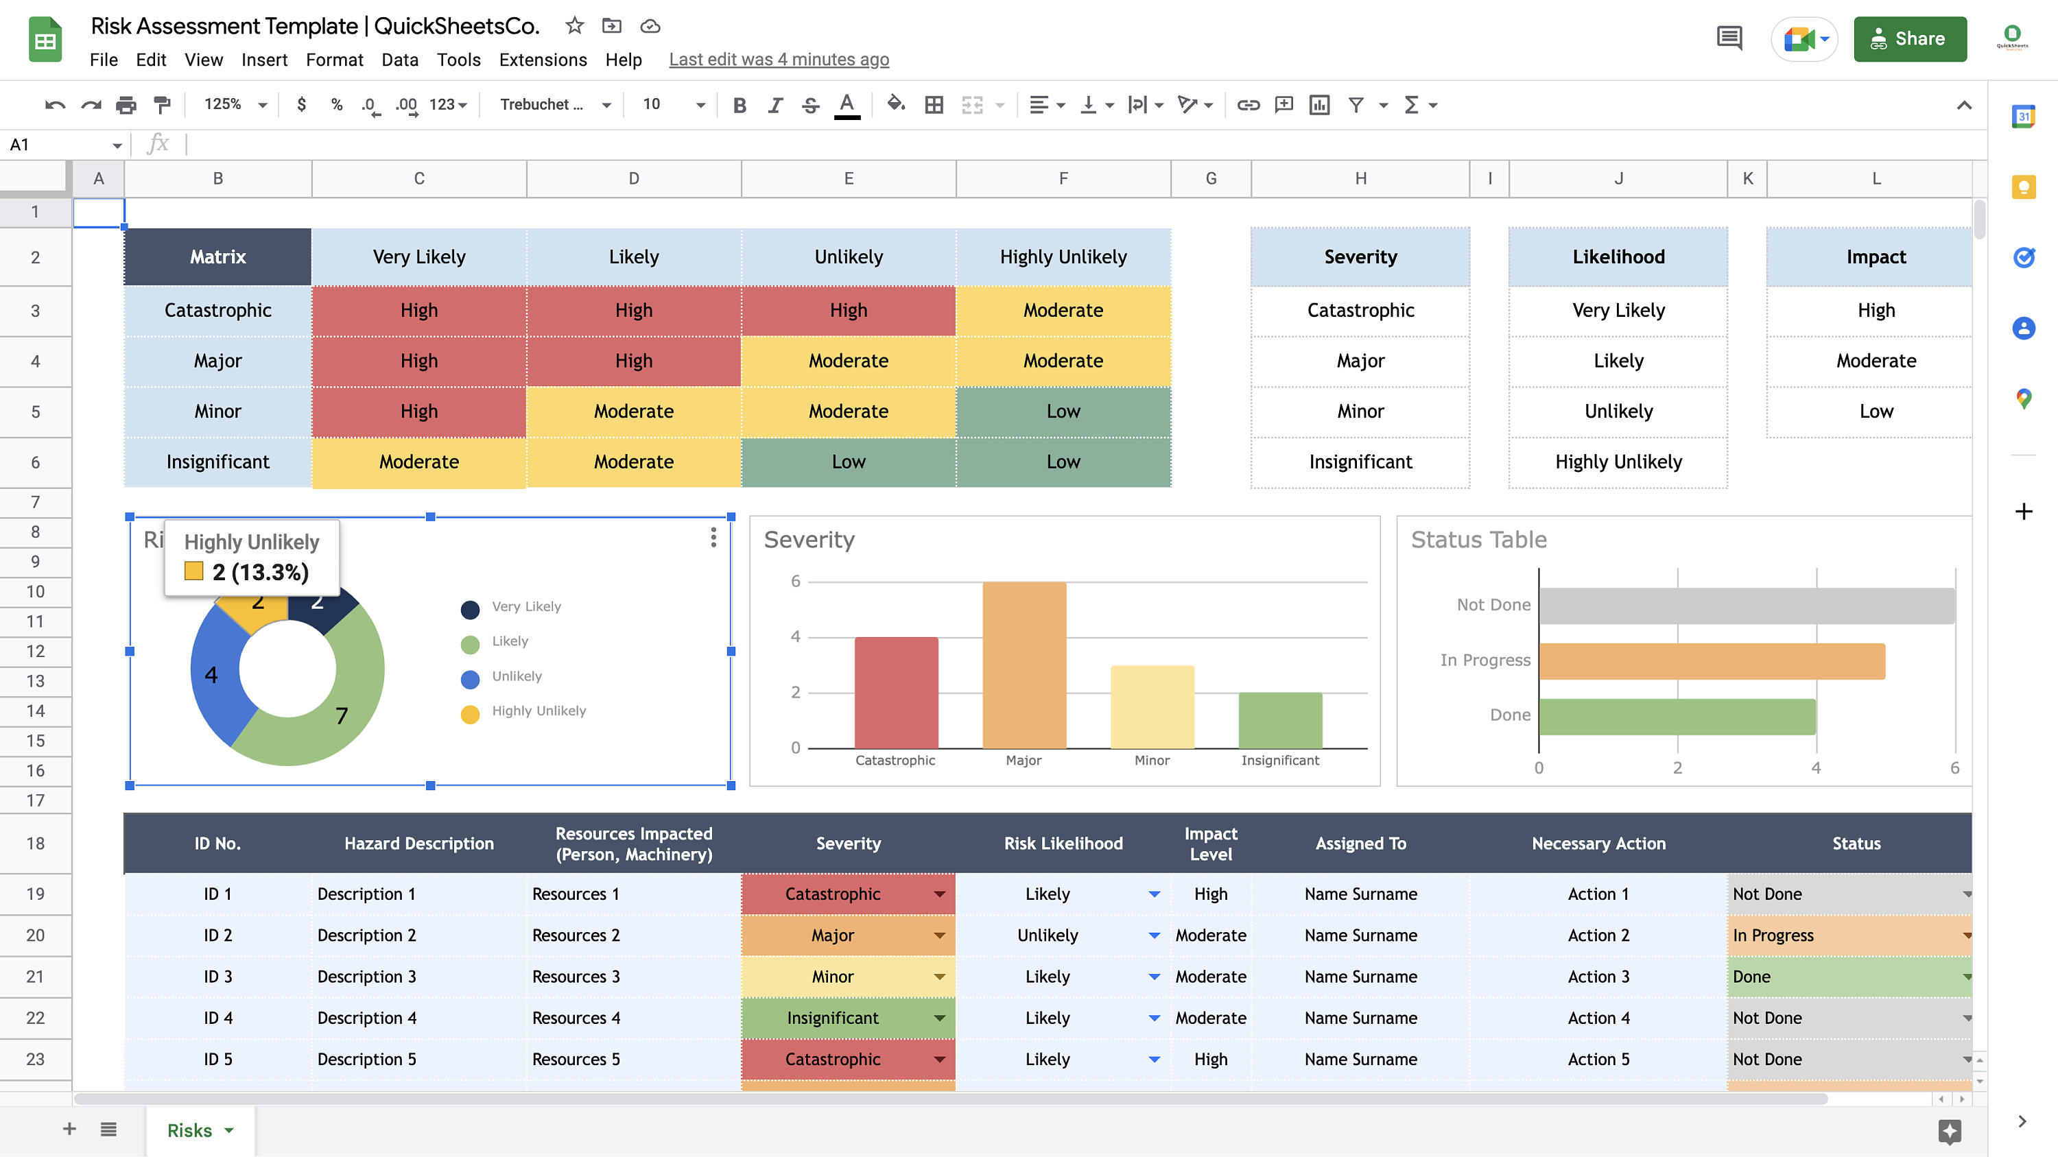Image resolution: width=2058 pixels, height=1157 pixels.
Task: Toggle bold formatting
Action: coord(739,104)
